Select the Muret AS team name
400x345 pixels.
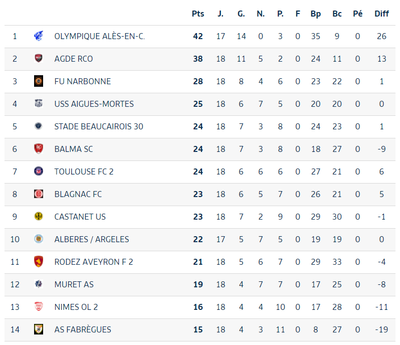click(x=74, y=284)
